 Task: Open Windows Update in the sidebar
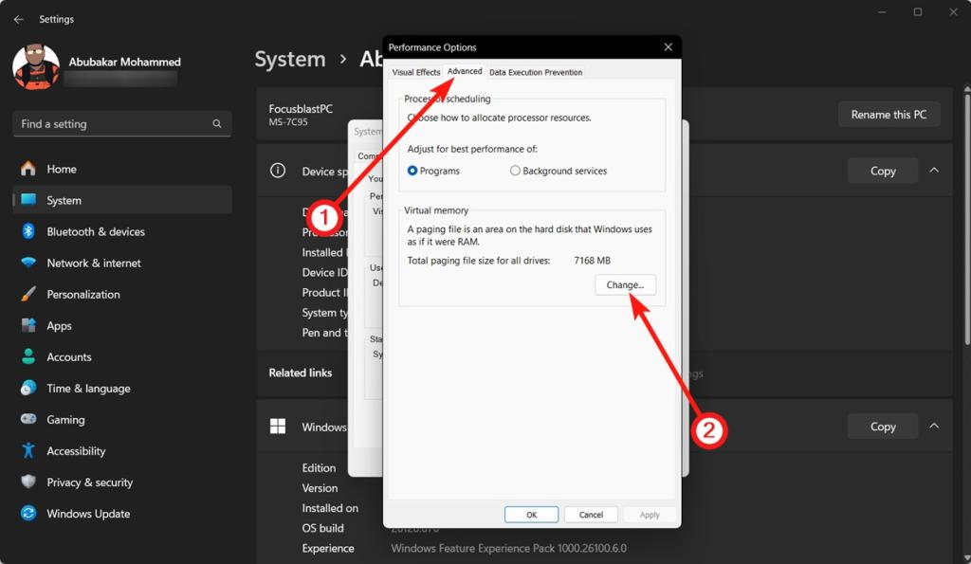(88, 513)
